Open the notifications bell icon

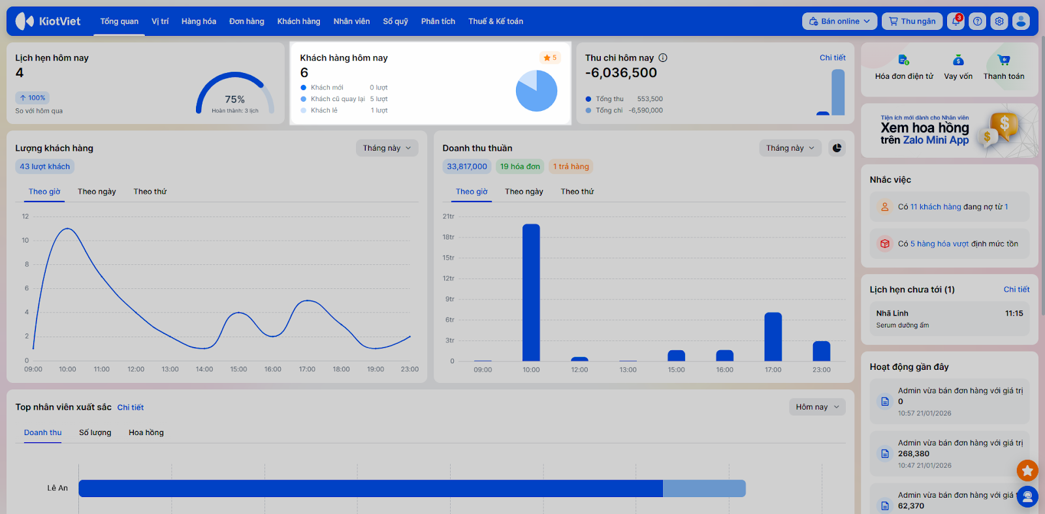point(956,22)
